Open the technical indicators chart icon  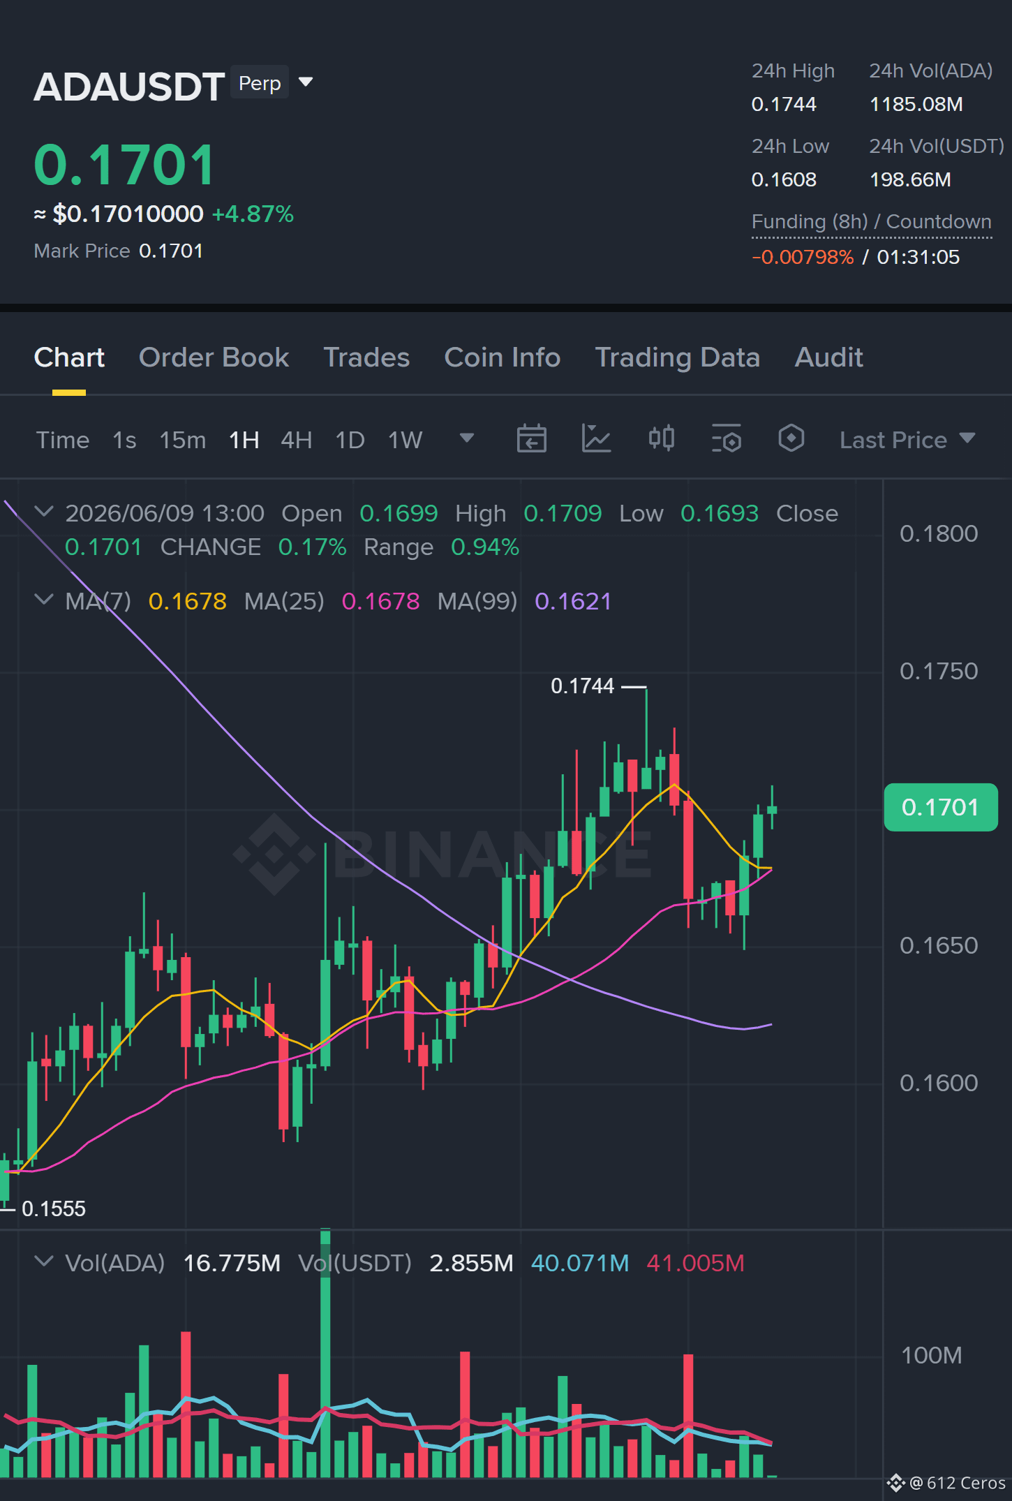(x=596, y=439)
